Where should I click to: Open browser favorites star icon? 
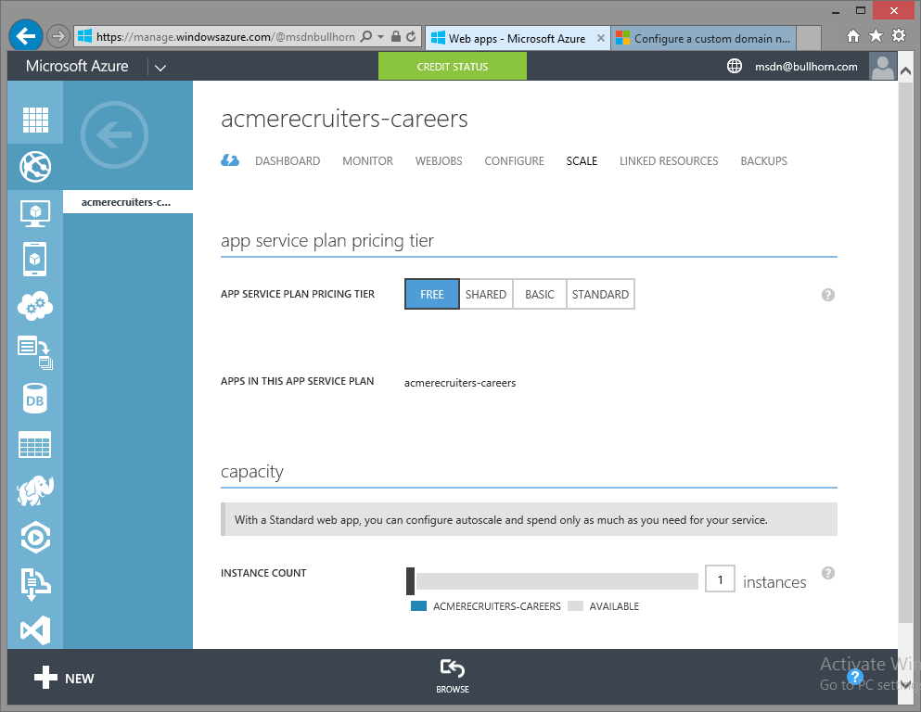pyautogui.click(x=876, y=36)
